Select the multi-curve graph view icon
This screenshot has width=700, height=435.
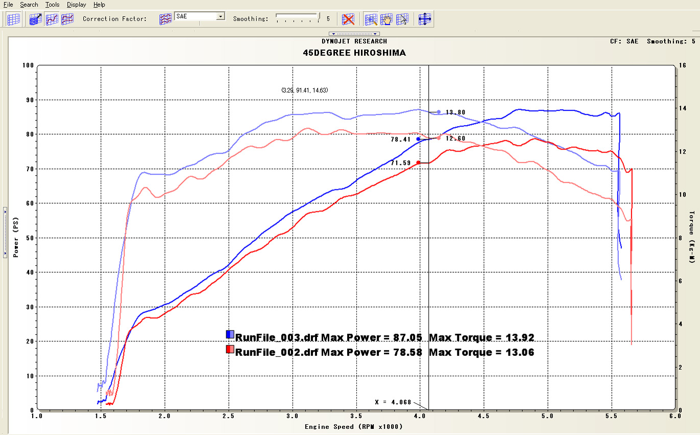coord(67,19)
